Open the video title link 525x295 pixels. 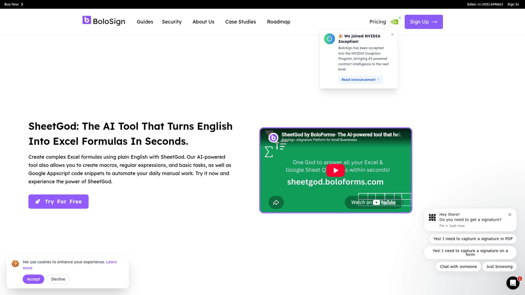click(x=341, y=134)
